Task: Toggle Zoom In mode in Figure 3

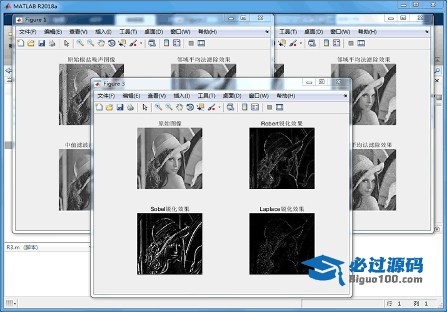Action: tap(158, 107)
